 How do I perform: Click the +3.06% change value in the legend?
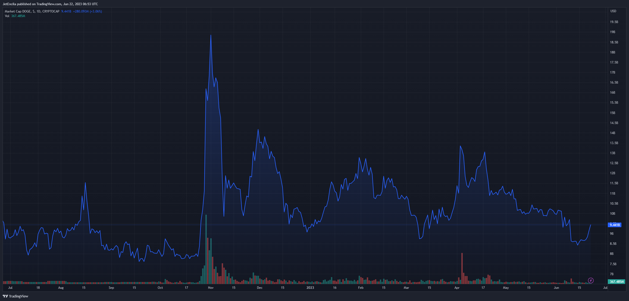(96, 11)
